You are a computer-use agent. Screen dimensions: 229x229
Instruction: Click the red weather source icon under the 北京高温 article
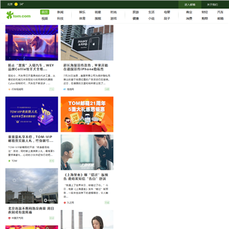click(10, 218)
